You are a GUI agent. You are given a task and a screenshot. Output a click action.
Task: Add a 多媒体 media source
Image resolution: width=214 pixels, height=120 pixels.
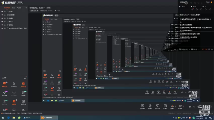(165, 107)
